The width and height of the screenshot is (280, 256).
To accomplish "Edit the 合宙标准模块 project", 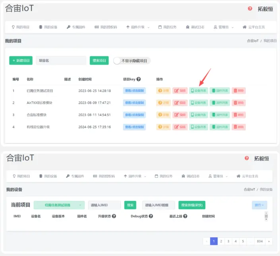I will point(180,115).
